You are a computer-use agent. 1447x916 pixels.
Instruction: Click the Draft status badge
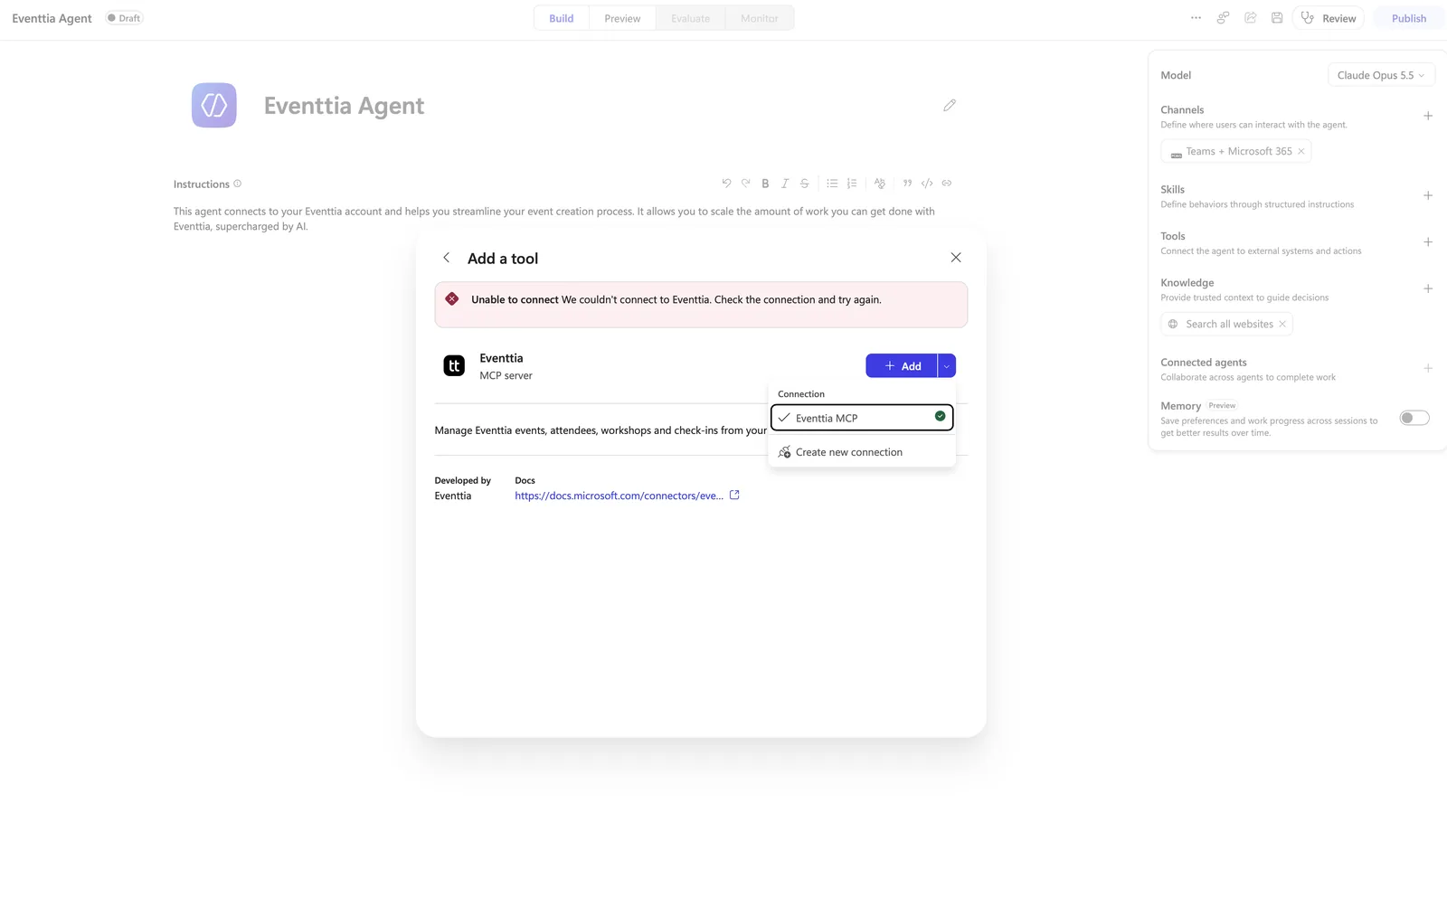(125, 18)
